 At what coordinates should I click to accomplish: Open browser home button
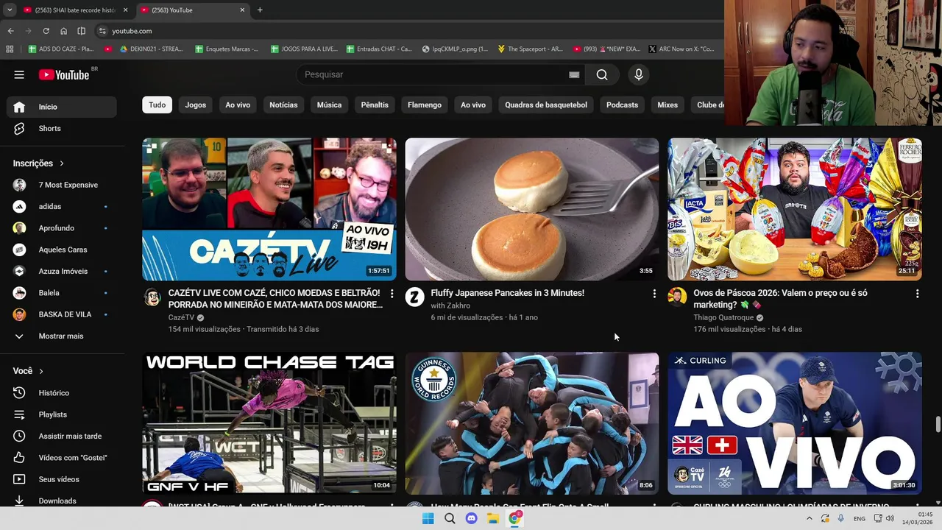click(x=63, y=31)
